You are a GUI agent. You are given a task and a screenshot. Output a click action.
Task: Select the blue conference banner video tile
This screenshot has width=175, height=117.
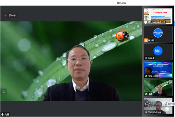[158, 70]
